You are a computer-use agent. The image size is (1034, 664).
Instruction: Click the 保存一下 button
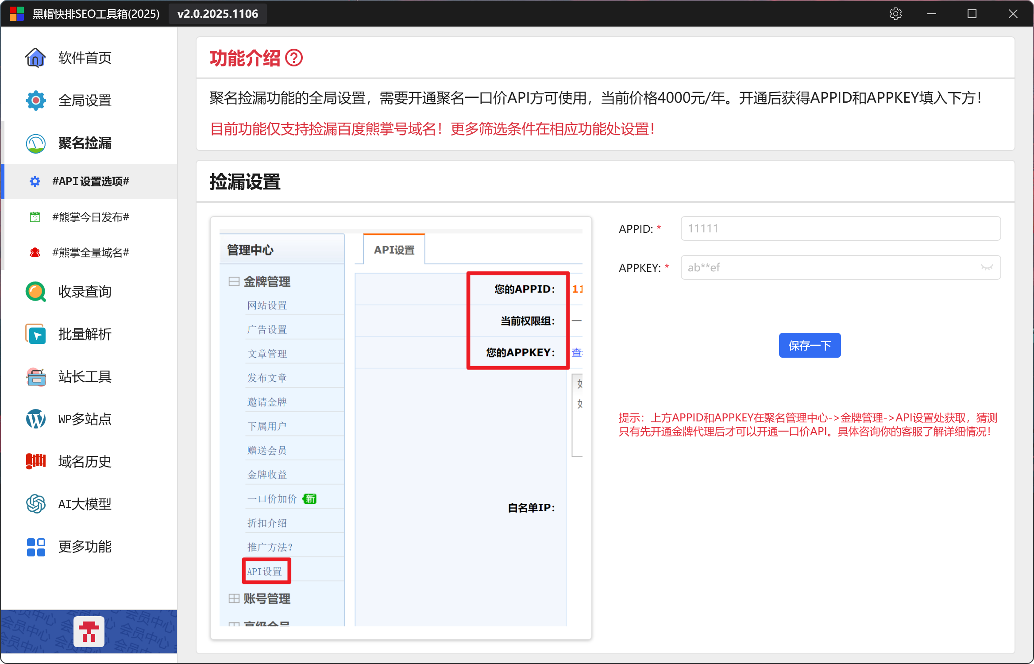tap(809, 345)
